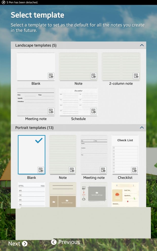Click the Checklist label text

click(125, 178)
